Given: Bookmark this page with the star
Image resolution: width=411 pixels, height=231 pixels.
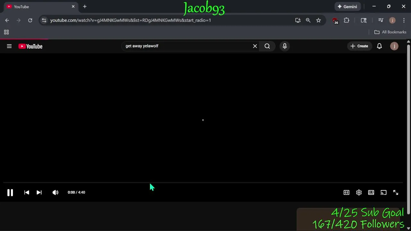Looking at the screenshot, I should [x=319, y=20].
